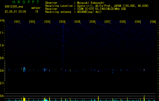Click the 2331 time marker

pyautogui.click(x=17, y=21)
